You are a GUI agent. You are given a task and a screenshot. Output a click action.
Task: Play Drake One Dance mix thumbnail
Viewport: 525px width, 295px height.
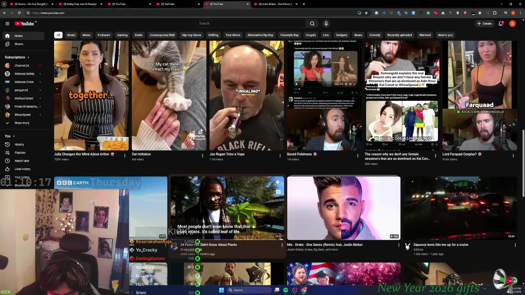(344, 208)
